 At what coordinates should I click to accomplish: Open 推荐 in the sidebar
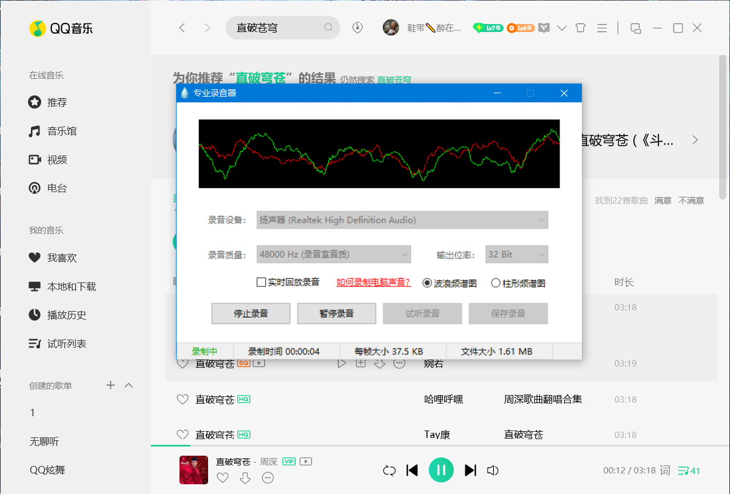(48, 102)
